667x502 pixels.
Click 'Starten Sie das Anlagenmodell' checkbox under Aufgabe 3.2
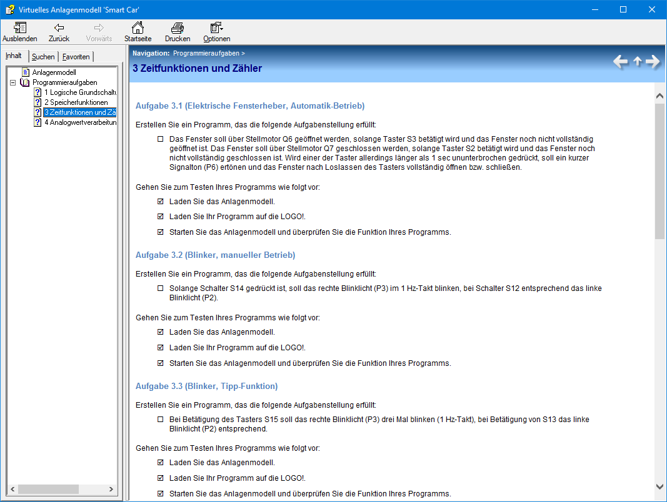tap(161, 363)
